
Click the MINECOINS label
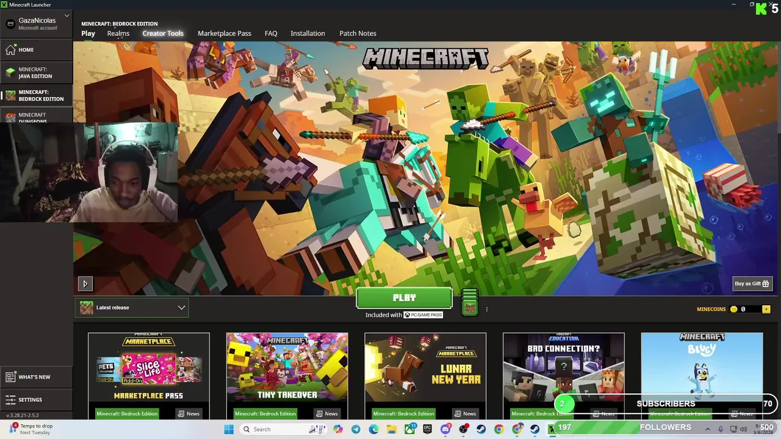click(x=711, y=309)
